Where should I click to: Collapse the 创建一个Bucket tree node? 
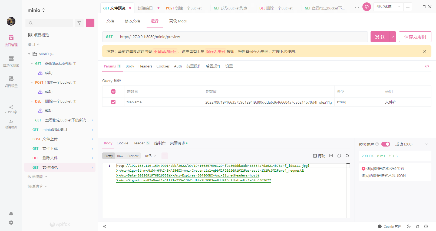tap(32, 82)
